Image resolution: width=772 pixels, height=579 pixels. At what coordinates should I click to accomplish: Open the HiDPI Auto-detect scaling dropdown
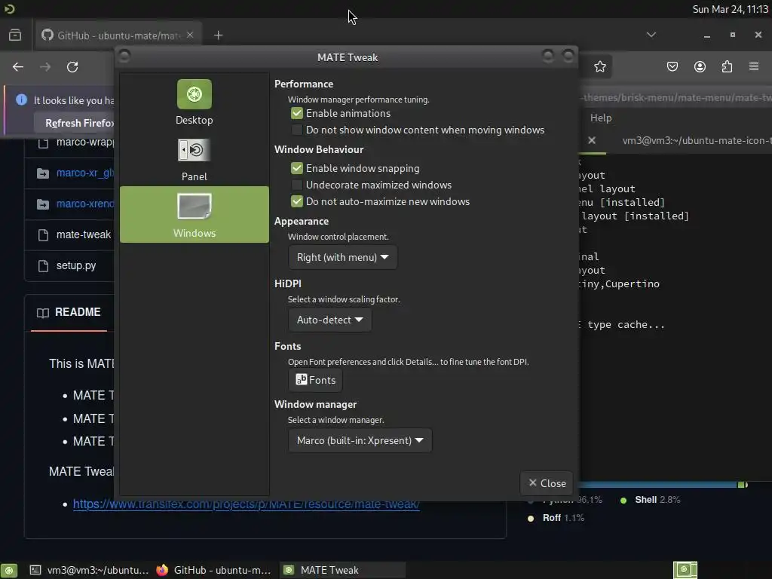pos(330,320)
